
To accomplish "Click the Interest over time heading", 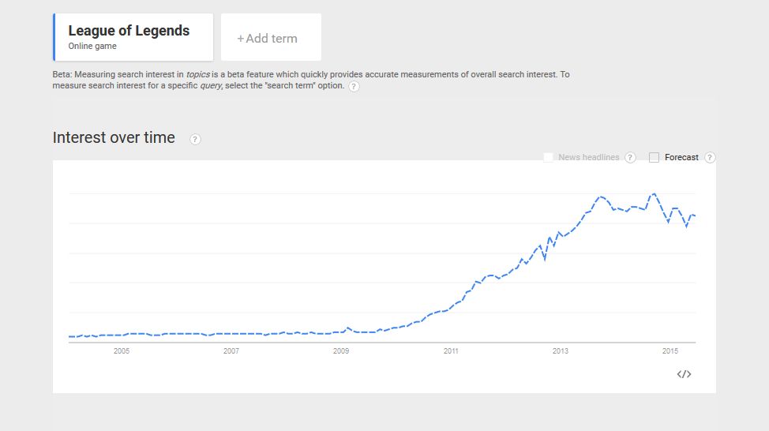I will click(x=114, y=138).
